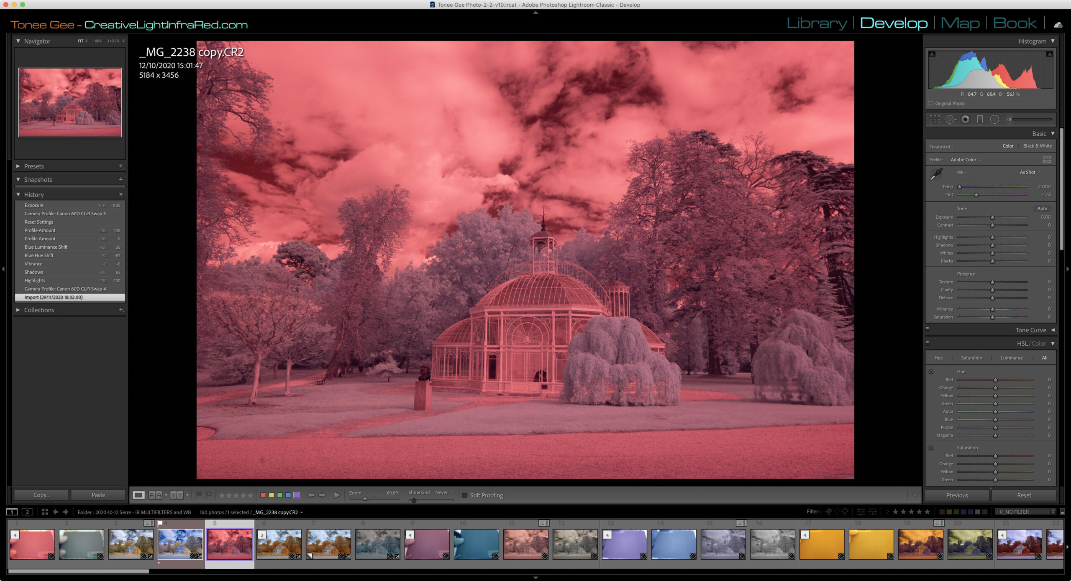Screen dimensions: 1071x581
Task: Open Grid view from filmstrip bar
Action: tap(45, 512)
